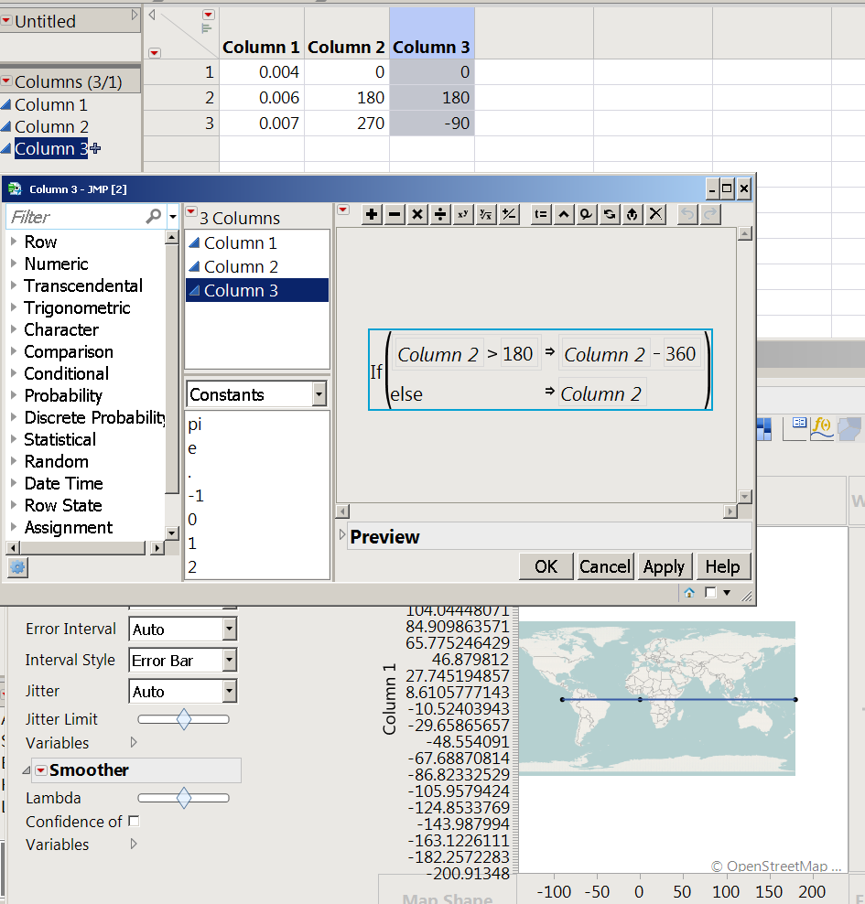Click the Root (y root x) button
The height and width of the screenshot is (904, 865).
486,214
